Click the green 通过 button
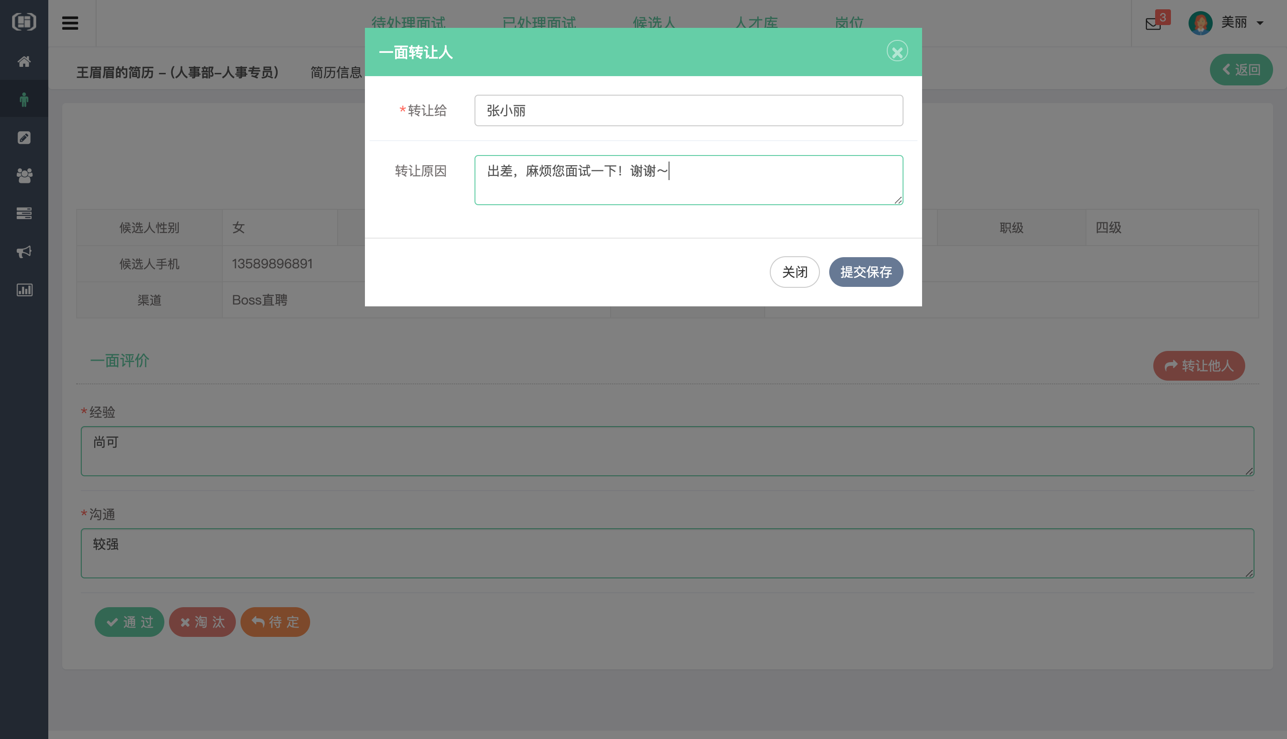 click(130, 622)
